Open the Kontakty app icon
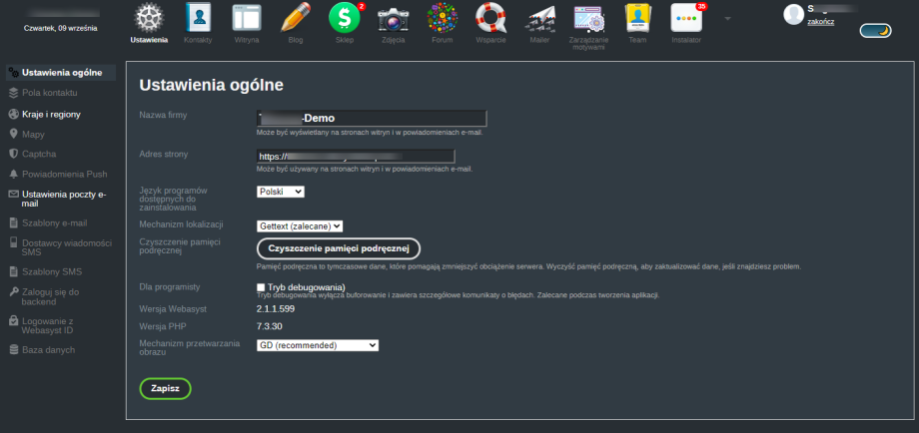This screenshot has width=919, height=433. click(198, 18)
